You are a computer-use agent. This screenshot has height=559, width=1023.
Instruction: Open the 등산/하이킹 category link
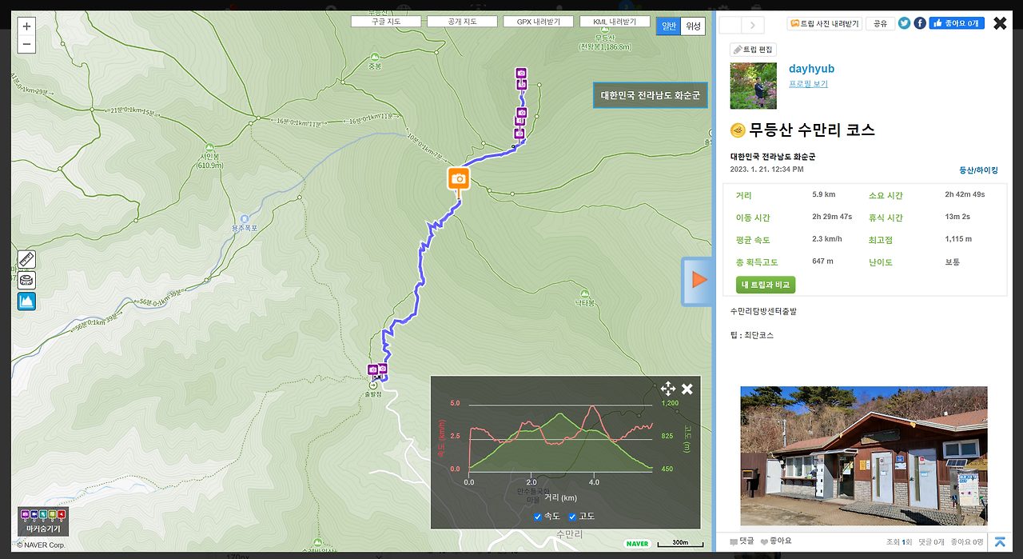click(978, 170)
